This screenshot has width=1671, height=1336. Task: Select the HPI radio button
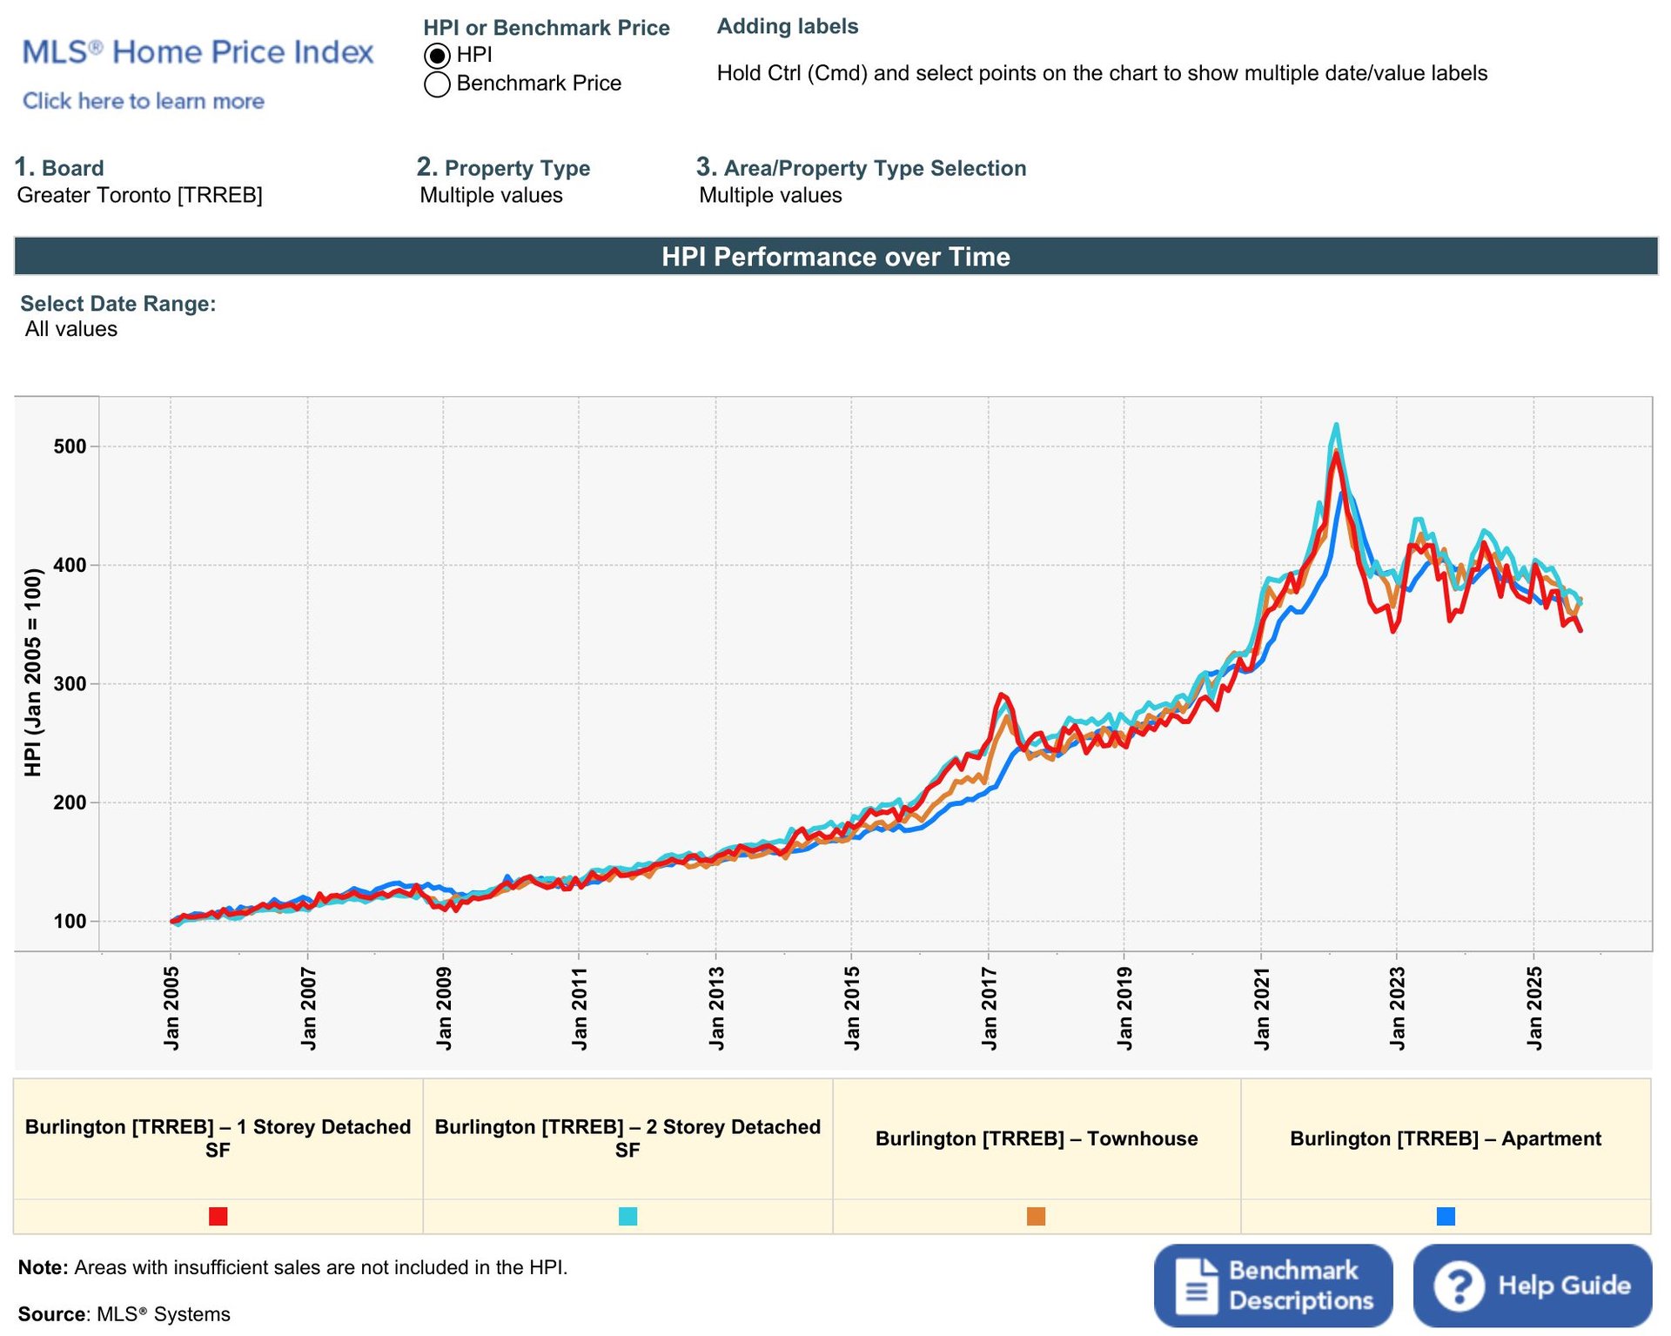(x=437, y=56)
